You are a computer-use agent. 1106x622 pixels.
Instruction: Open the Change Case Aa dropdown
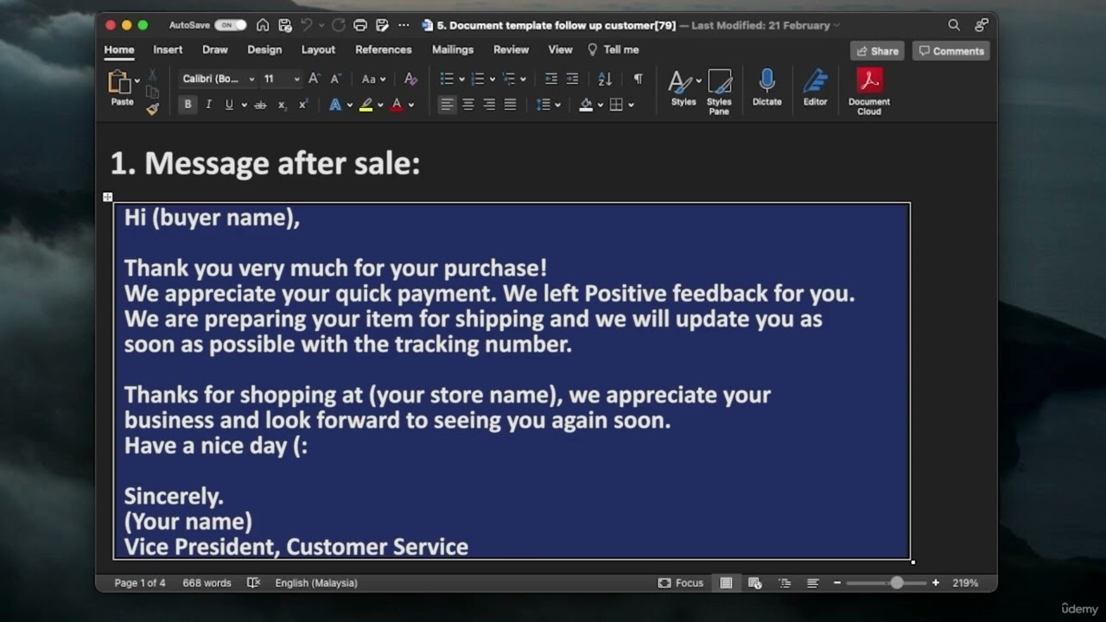coord(374,79)
